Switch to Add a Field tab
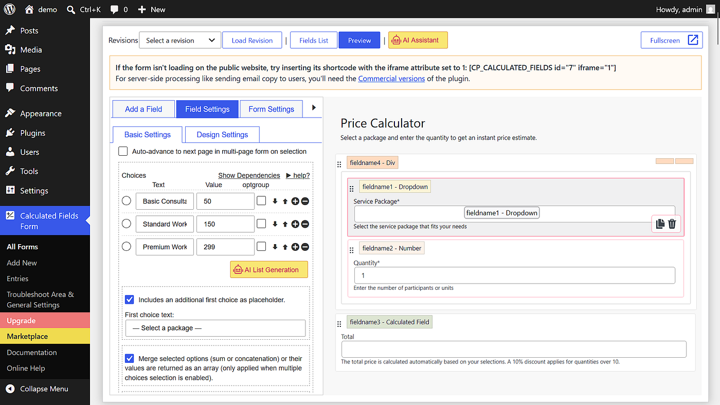 (x=143, y=109)
